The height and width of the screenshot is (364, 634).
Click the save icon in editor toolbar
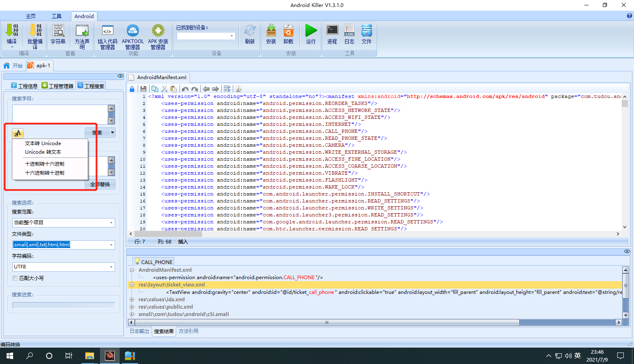point(143,89)
